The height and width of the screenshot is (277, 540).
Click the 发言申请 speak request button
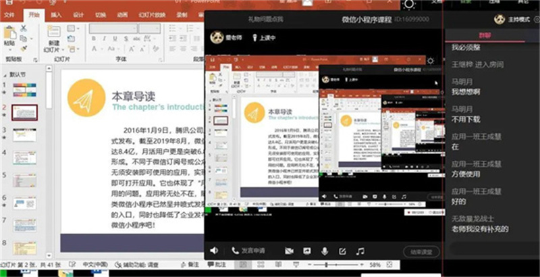click(248, 251)
